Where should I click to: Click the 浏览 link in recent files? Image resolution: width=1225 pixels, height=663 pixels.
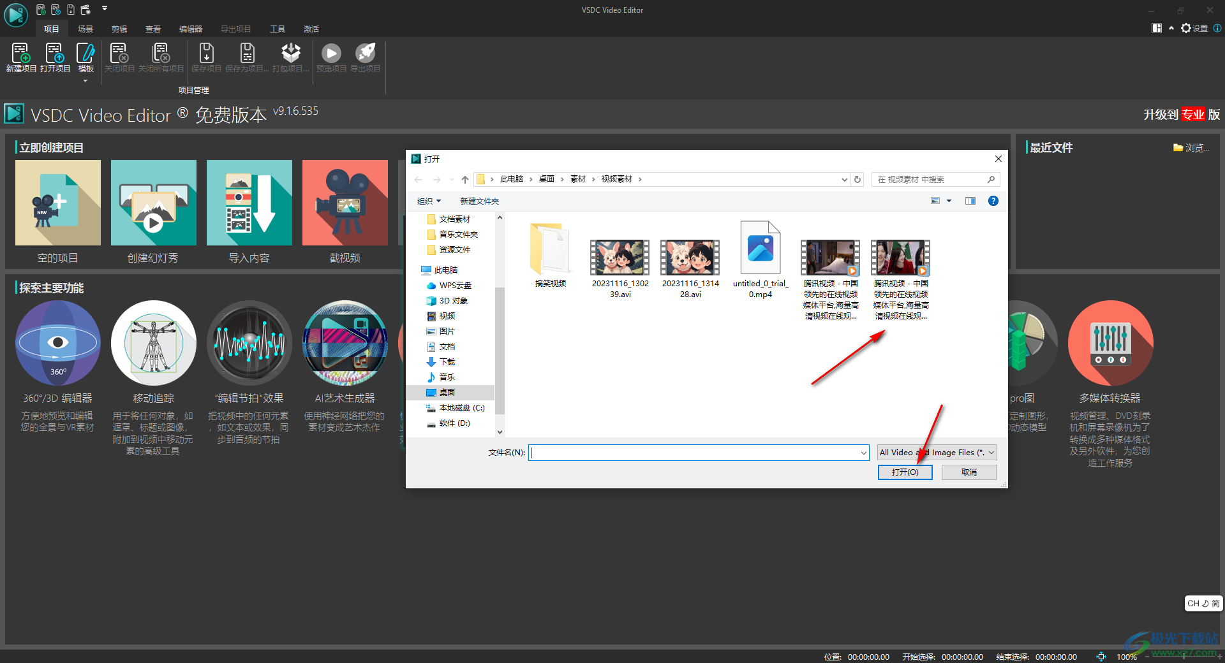(x=1191, y=148)
